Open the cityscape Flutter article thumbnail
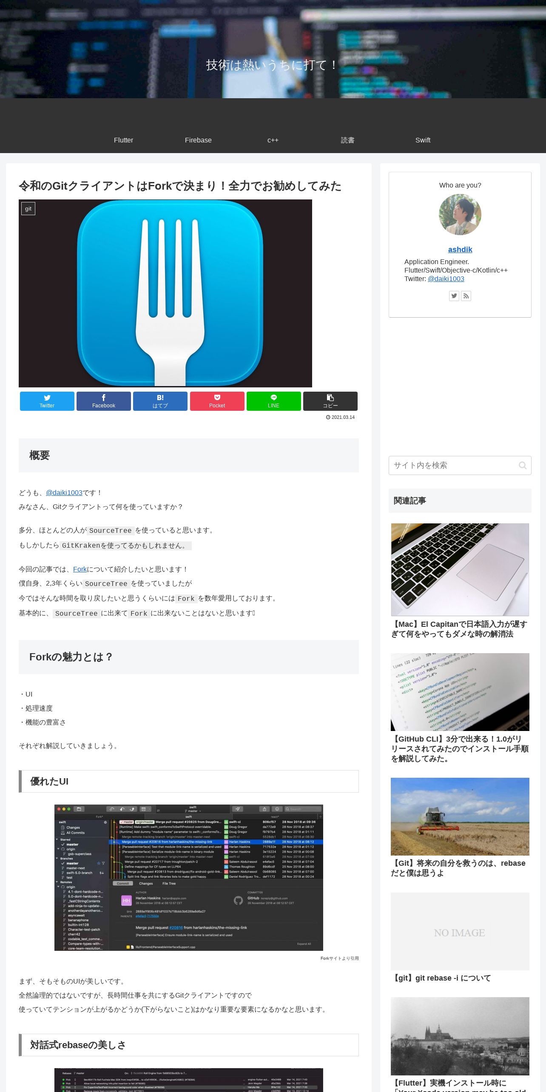The height and width of the screenshot is (1092, 546). pos(460,1036)
